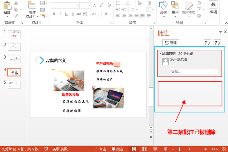The image size is (228, 152).
Task: Click the comment bubble marker on slide
Action: (x=117, y=65)
